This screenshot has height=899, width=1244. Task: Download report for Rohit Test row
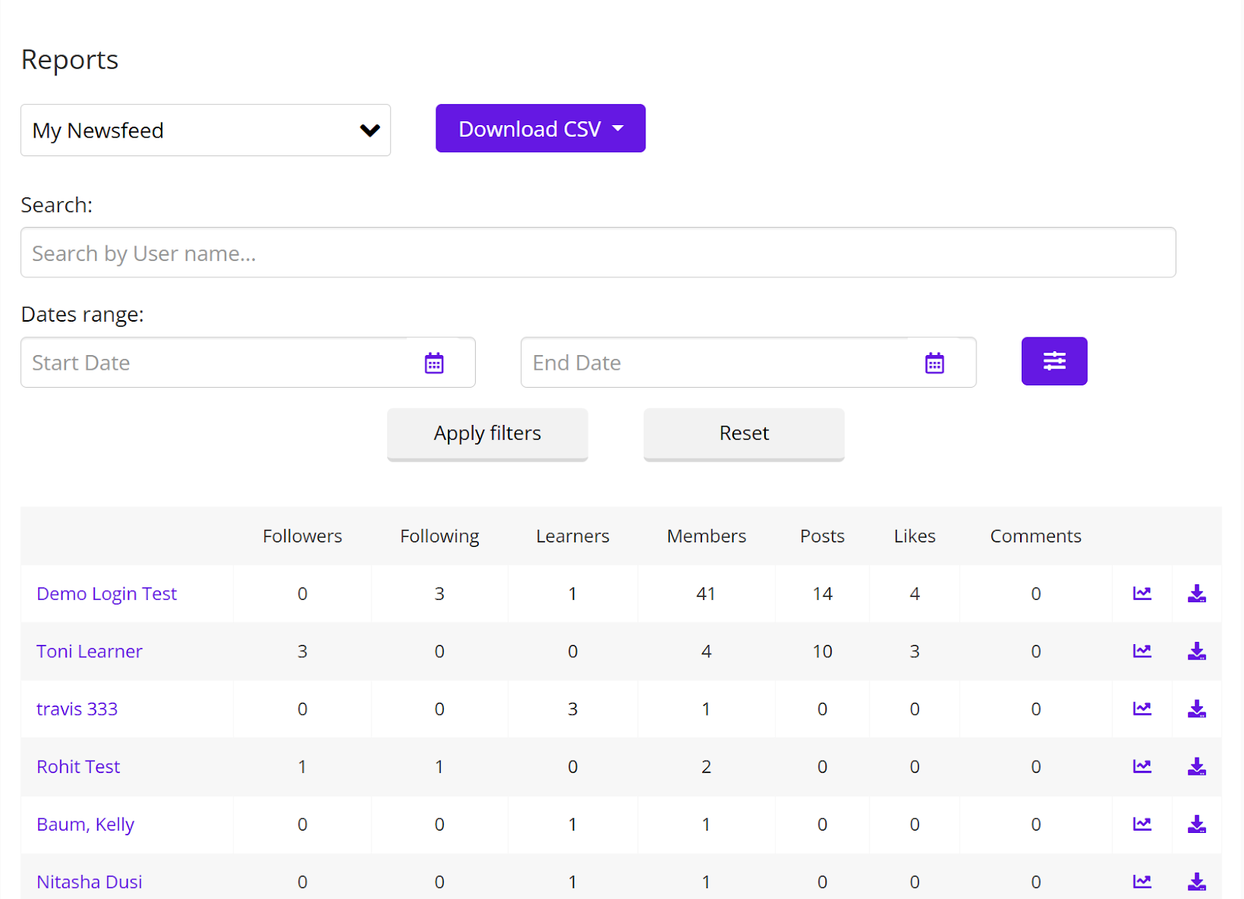tap(1197, 766)
